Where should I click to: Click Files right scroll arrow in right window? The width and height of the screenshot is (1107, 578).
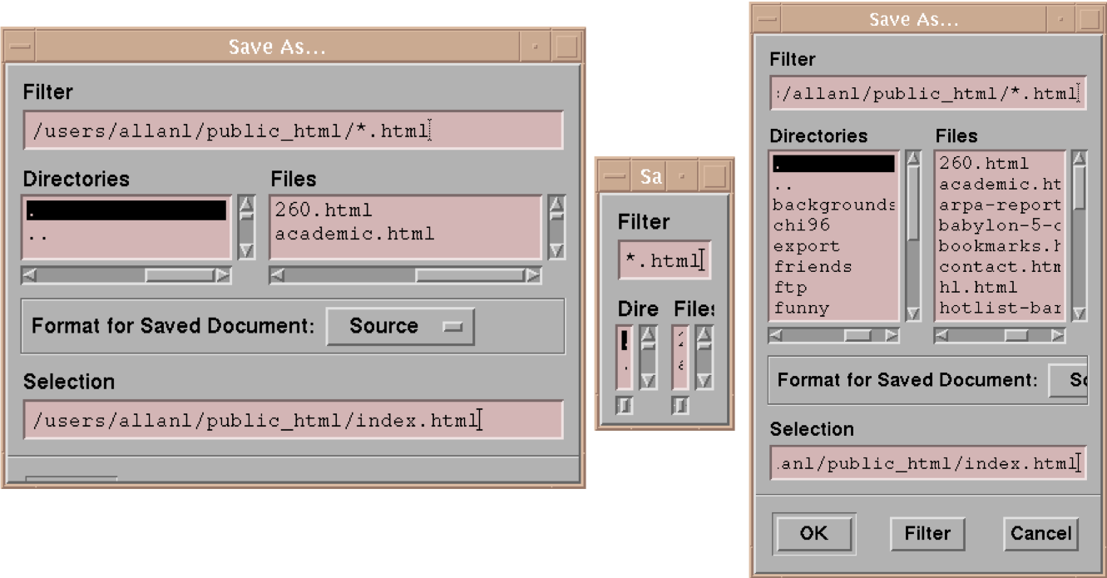pyautogui.click(x=1058, y=336)
